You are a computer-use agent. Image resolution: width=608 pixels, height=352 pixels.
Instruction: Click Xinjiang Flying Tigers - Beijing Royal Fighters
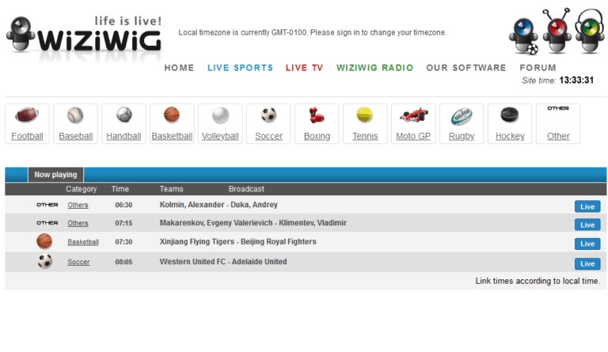click(x=238, y=241)
